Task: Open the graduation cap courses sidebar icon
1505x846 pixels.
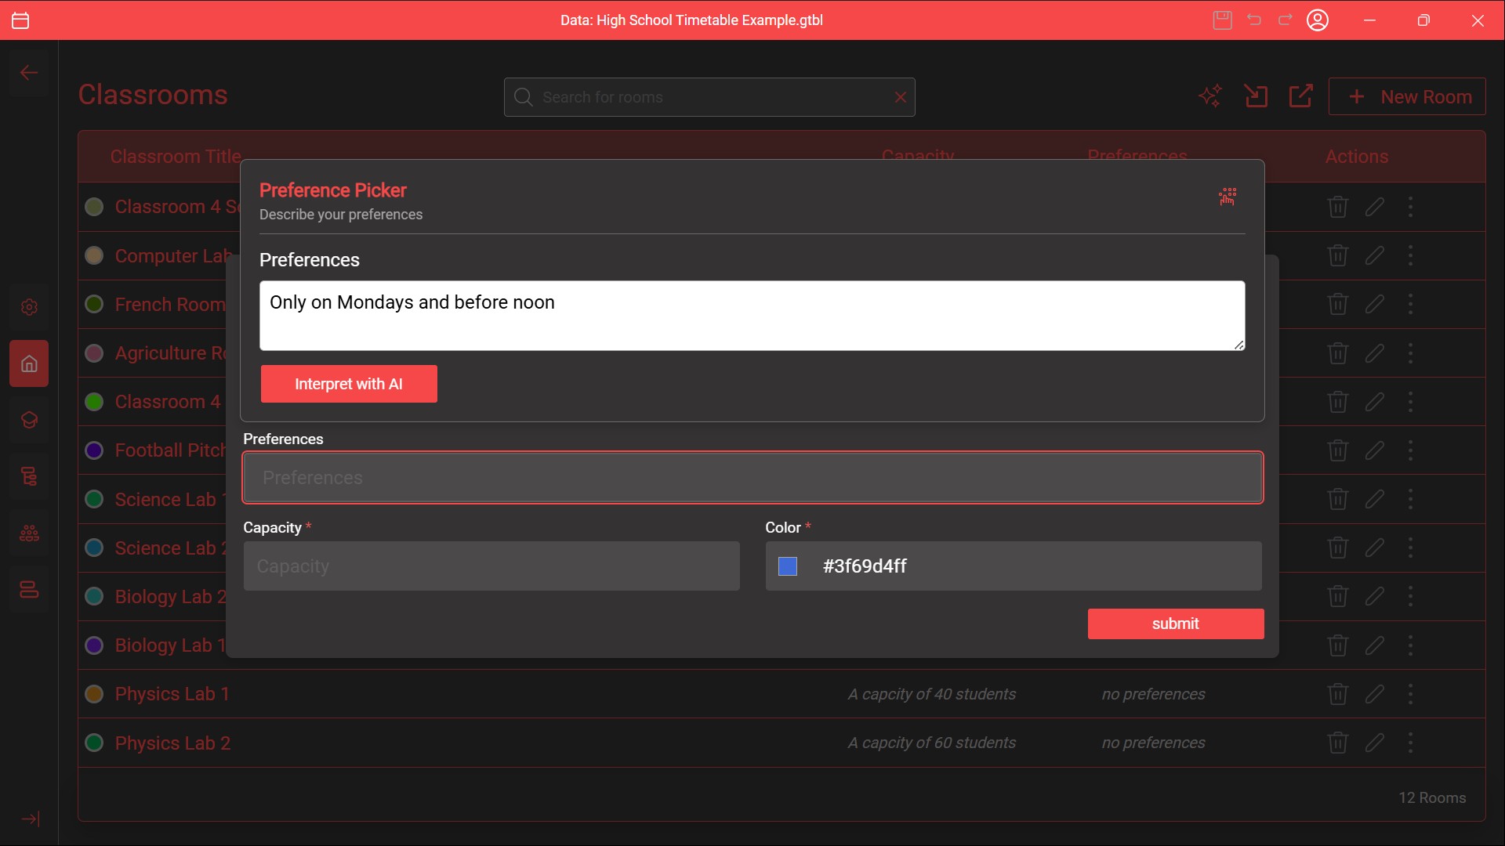Action: [29, 421]
